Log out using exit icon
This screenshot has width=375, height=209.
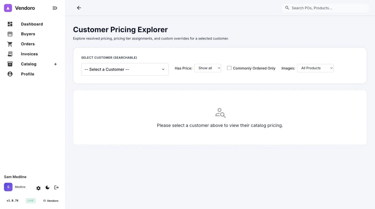point(56,188)
